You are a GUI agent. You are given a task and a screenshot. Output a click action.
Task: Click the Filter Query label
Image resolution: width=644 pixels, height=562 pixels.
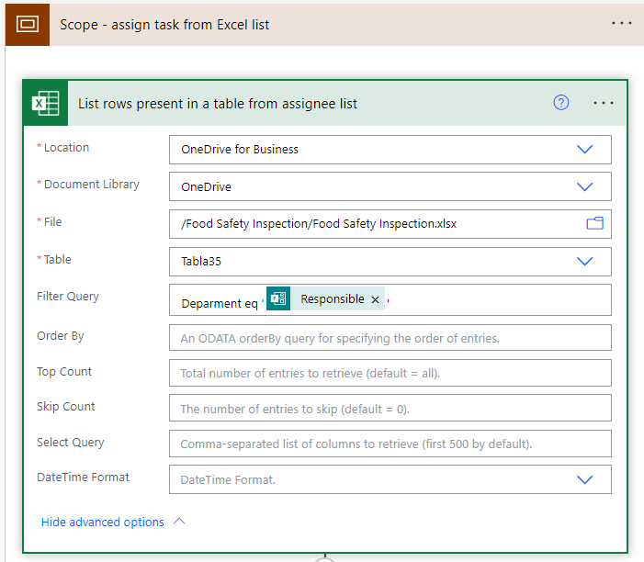click(68, 297)
